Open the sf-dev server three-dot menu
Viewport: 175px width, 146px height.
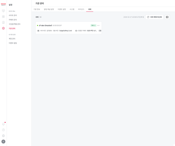tap(98, 25)
